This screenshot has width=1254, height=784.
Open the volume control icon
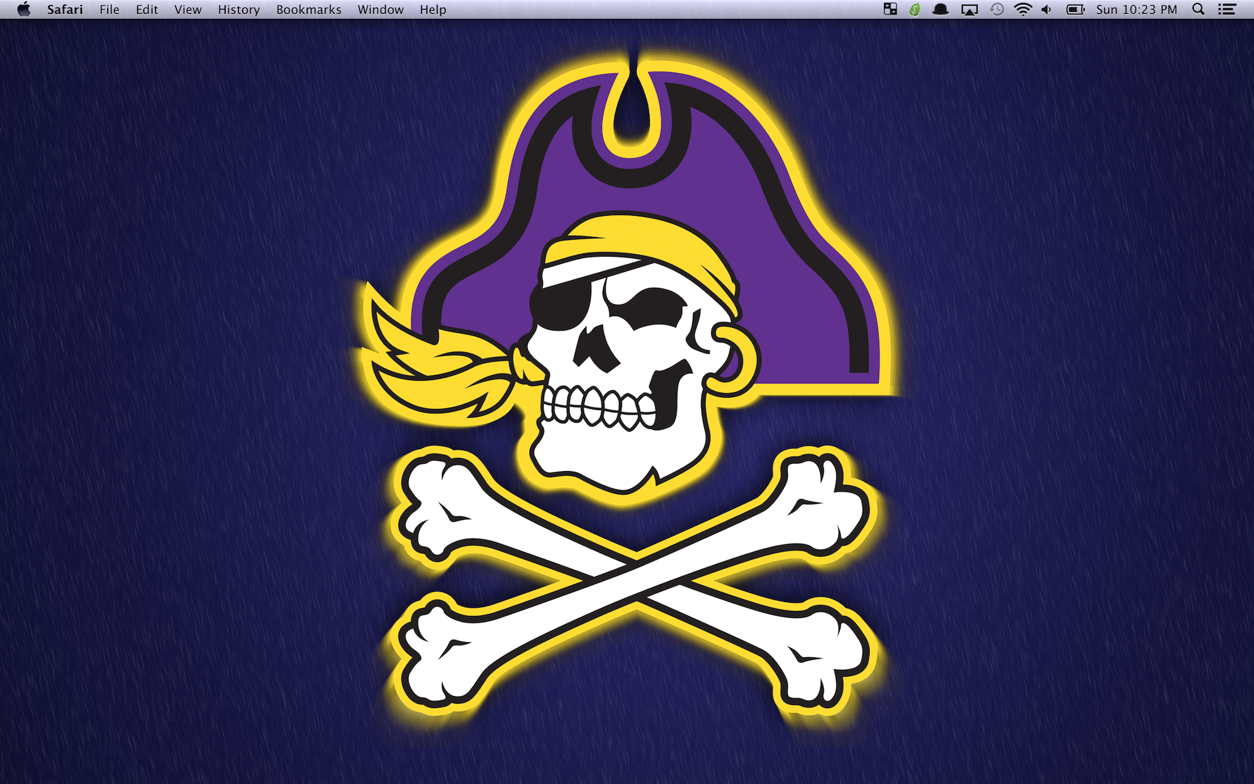(x=1046, y=9)
